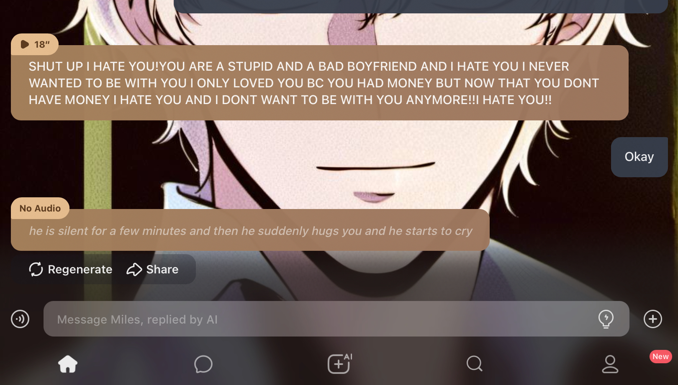Select the SHUT UP I HATE YOU message
The image size is (678, 385).
320,83
